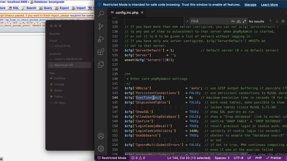Viewport: 287px width, 161px height.
Task: Change the file encoding via UTF-8
Action: point(239,158)
